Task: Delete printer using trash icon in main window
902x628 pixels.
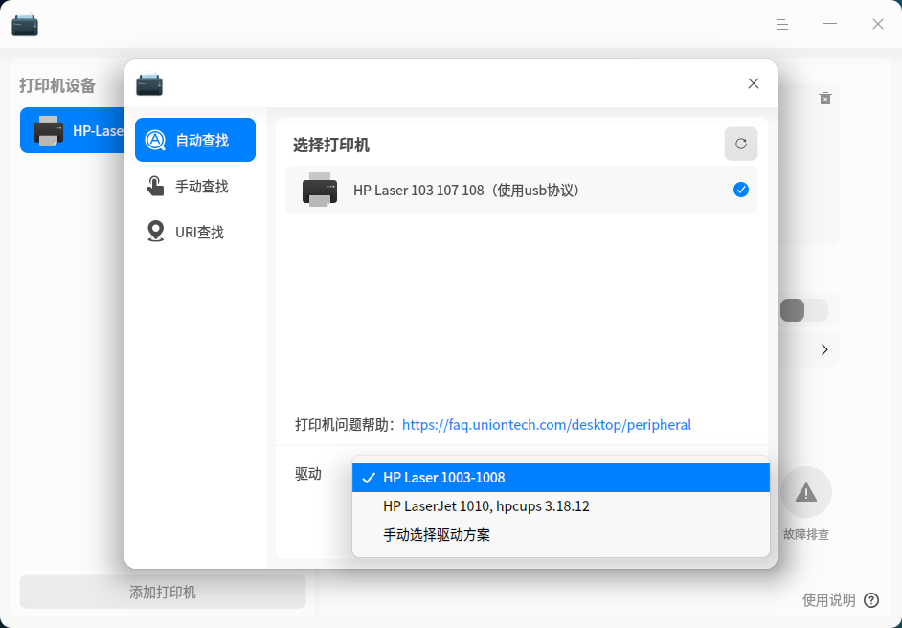Action: click(x=824, y=99)
